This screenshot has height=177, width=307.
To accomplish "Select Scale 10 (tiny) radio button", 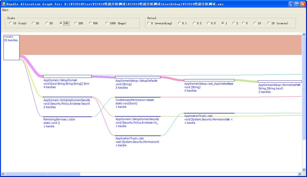I will pyautogui.click(x=18, y=23).
